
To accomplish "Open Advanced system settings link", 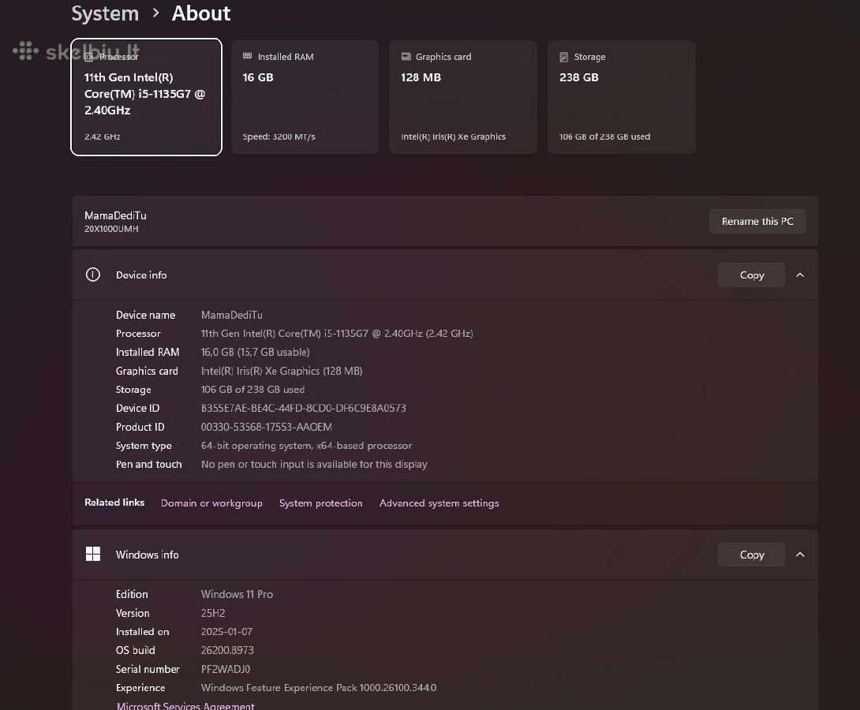I will pyautogui.click(x=439, y=503).
